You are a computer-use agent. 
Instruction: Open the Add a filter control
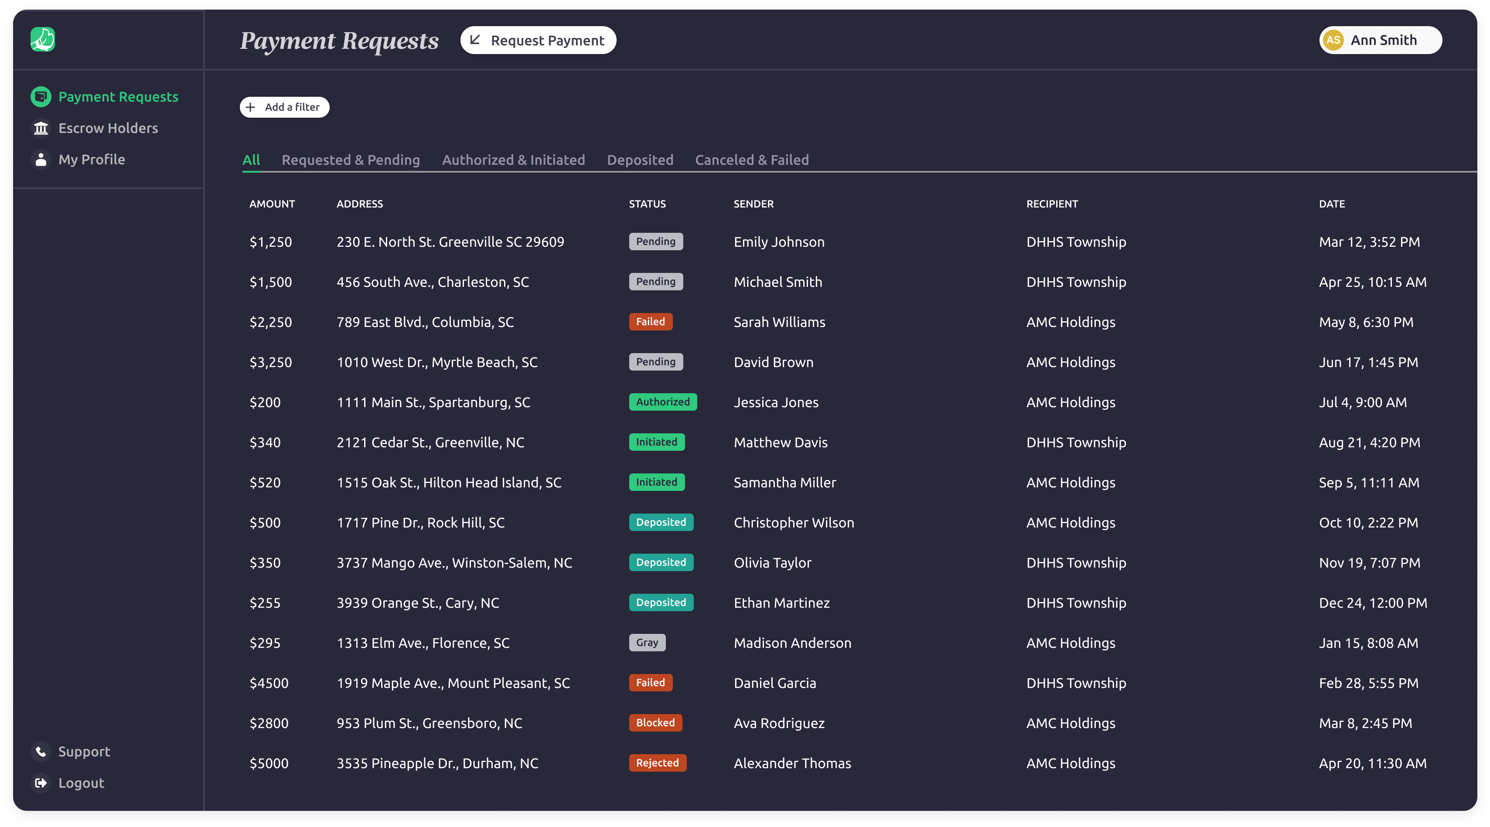pos(284,107)
